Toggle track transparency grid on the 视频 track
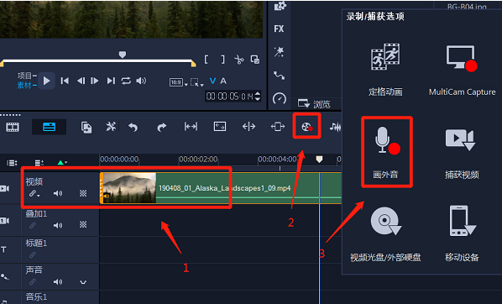This screenshot has width=502, height=304. tap(83, 193)
